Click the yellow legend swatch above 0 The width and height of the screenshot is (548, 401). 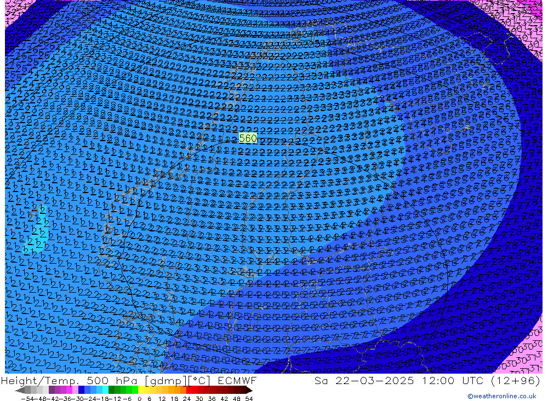pyautogui.click(x=141, y=390)
